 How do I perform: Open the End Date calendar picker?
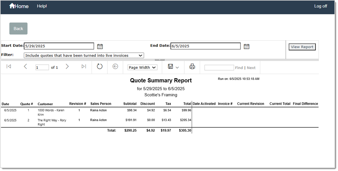point(246,46)
